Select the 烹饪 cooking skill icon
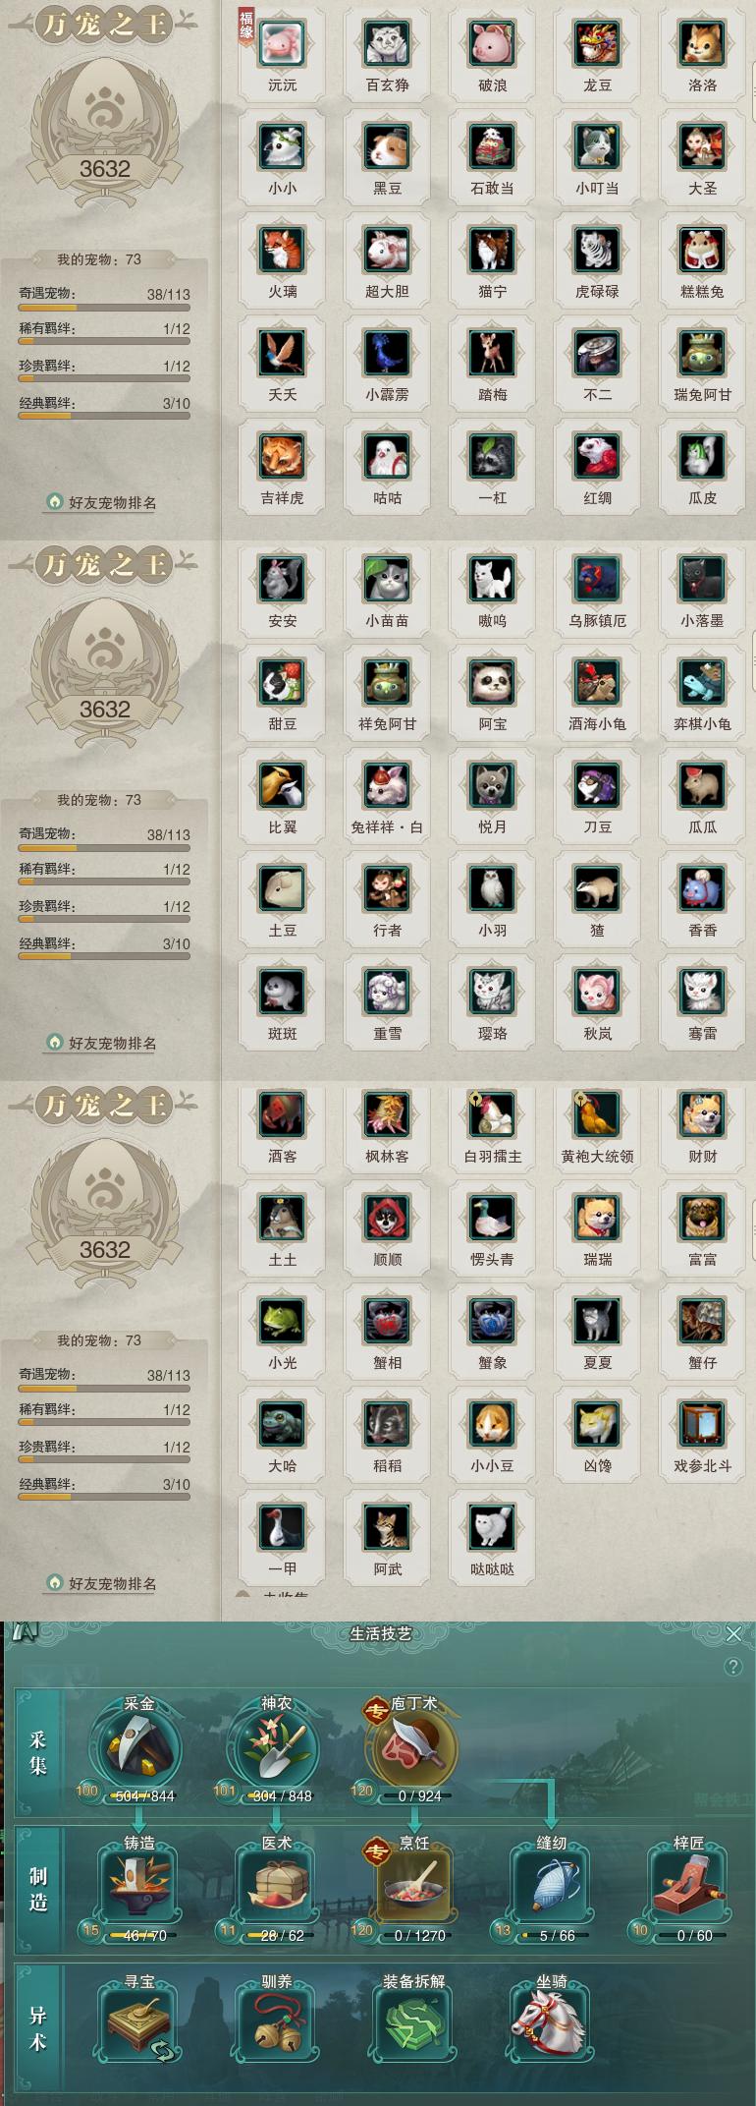 pyautogui.click(x=413, y=1888)
